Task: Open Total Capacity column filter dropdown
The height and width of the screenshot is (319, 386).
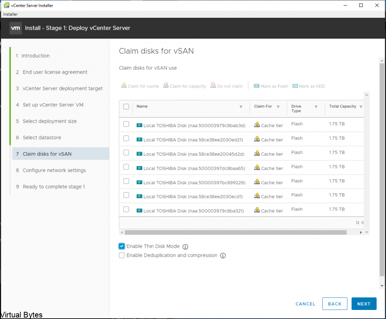Action: [x=361, y=107]
